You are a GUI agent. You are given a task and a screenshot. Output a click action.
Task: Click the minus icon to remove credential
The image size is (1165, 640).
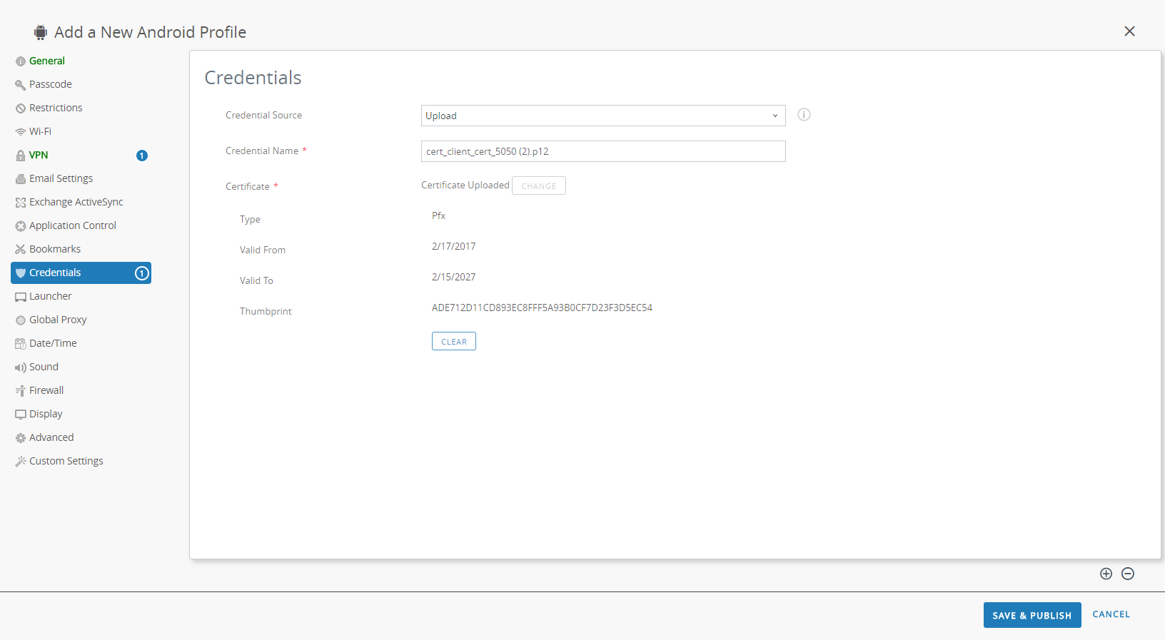[x=1128, y=574]
